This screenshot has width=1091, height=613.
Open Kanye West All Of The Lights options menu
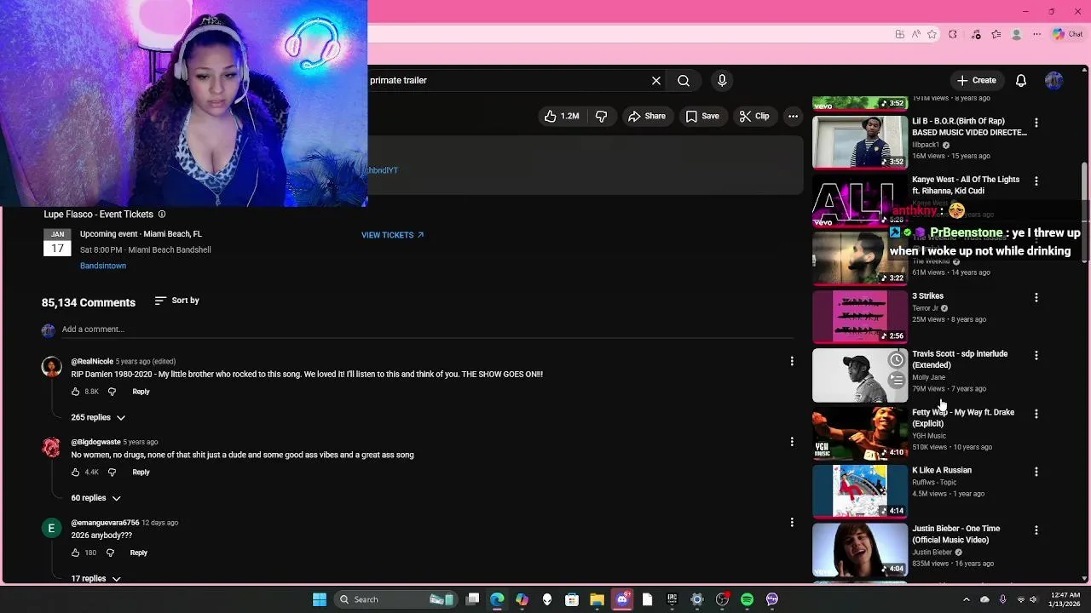[x=1036, y=180]
